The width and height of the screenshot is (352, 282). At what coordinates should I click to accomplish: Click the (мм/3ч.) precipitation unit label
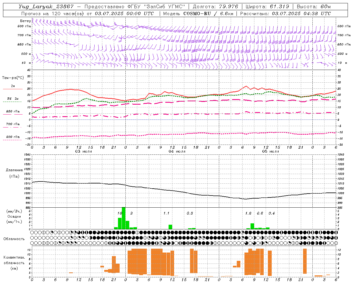click(x=14, y=211)
